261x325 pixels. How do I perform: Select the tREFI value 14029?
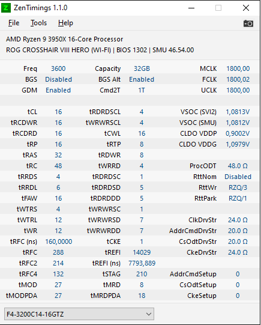pos(142,252)
